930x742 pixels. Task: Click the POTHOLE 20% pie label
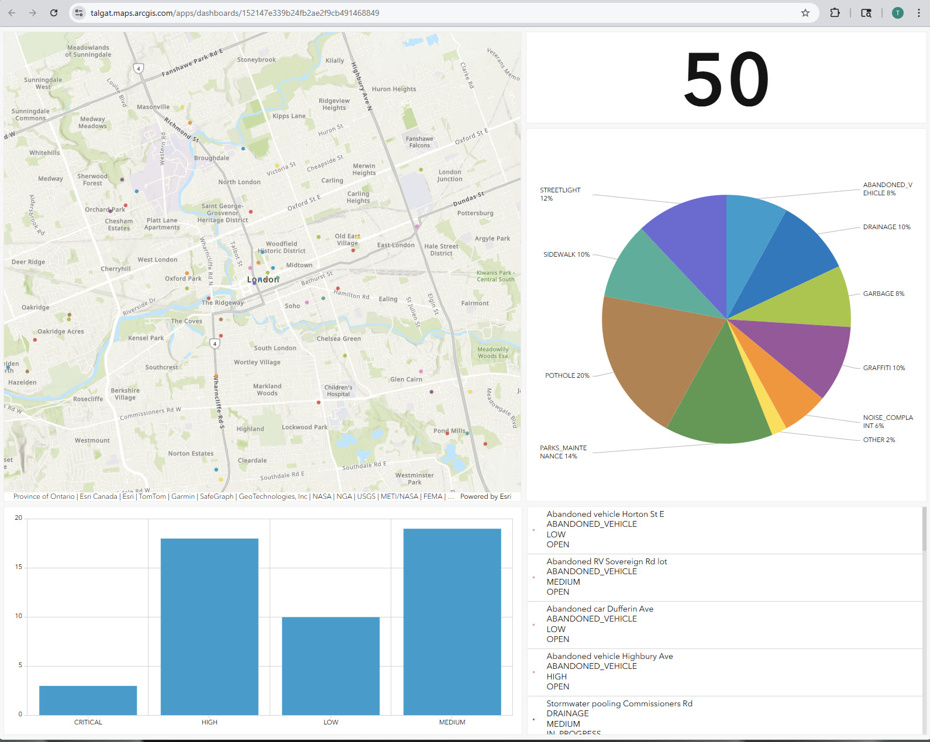567,375
